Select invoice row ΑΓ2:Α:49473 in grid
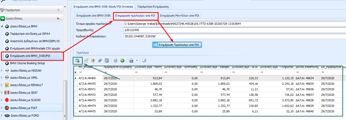The width and height of the screenshot is (346, 120). pyautogui.click(x=87, y=101)
